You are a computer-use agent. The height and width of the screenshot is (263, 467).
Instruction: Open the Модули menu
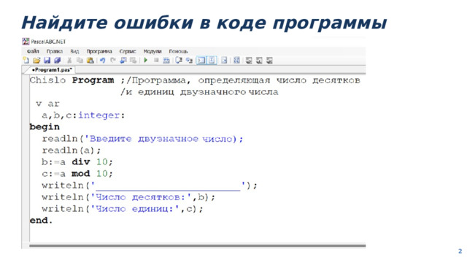click(x=153, y=51)
